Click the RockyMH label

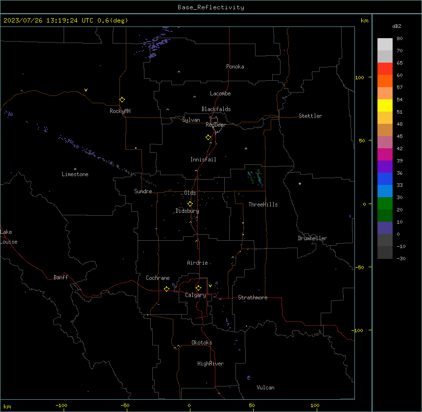click(120, 111)
